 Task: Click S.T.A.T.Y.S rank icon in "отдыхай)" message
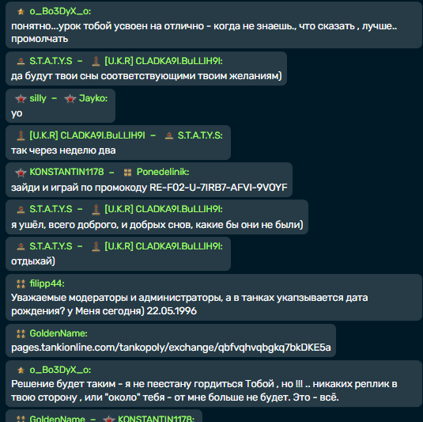[x=21, y=246]
